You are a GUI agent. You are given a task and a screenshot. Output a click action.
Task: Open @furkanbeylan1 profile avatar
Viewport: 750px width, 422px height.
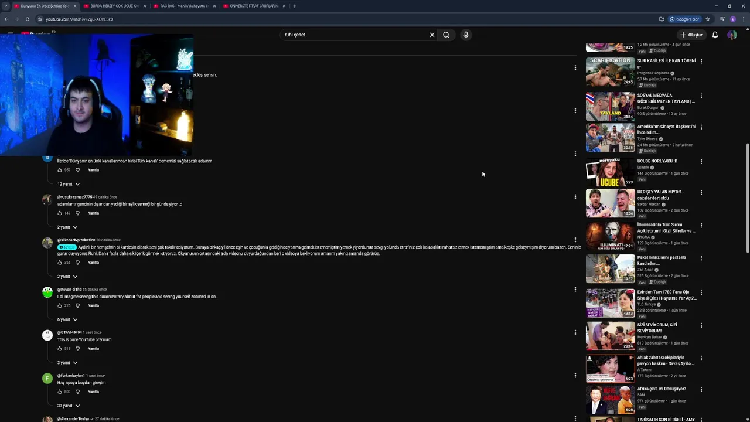[x=47, y=379]
